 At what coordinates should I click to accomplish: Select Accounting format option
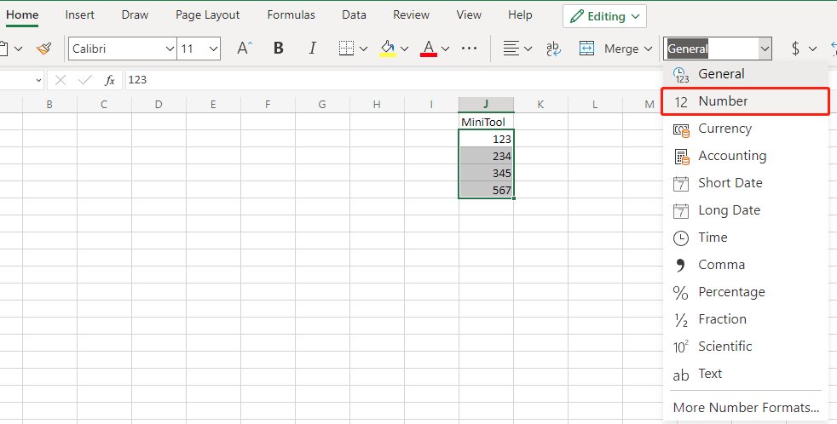(747, 156)
